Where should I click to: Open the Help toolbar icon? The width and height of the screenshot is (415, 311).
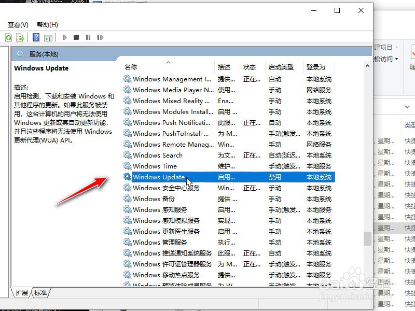click(36, 37)
